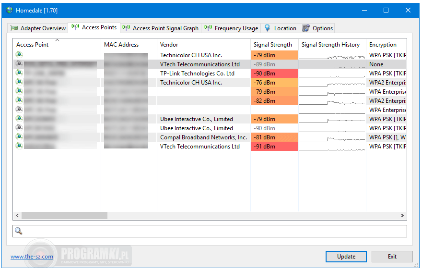Click the antenna icon on Signal Graph tab
Viewport: 422px width, 271px height.
point(126,28)
